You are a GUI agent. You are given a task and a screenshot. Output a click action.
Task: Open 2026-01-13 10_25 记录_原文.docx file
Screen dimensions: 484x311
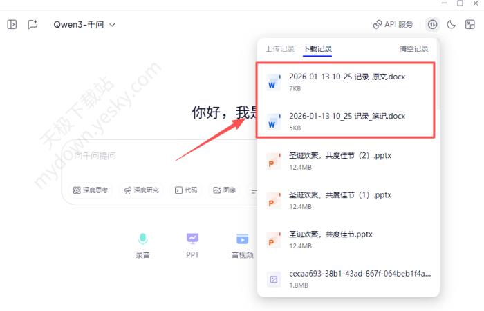coord(346,77)
